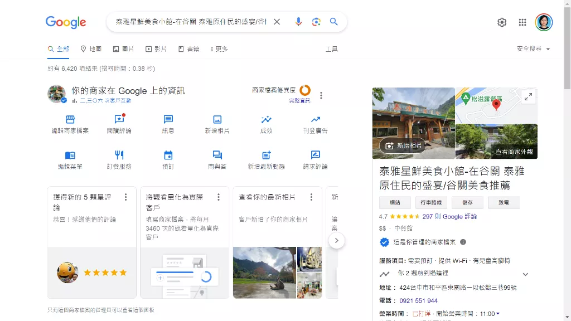Switch to the Images tab
The height and width of the screenshot is (321, 571).
coord(123,49)
